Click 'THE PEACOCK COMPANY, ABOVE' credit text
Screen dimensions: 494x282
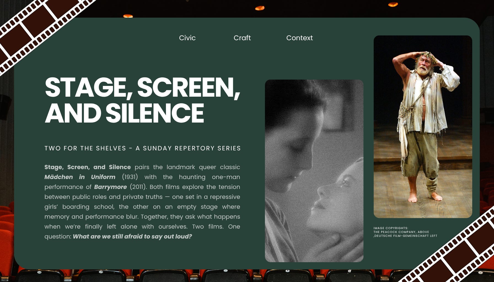pyautogui.click(x=401, y=232)
